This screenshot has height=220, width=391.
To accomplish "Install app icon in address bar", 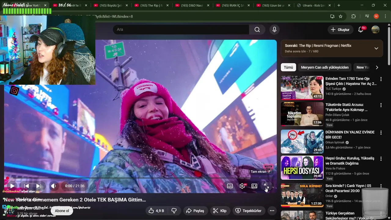I will coord(332,16).
